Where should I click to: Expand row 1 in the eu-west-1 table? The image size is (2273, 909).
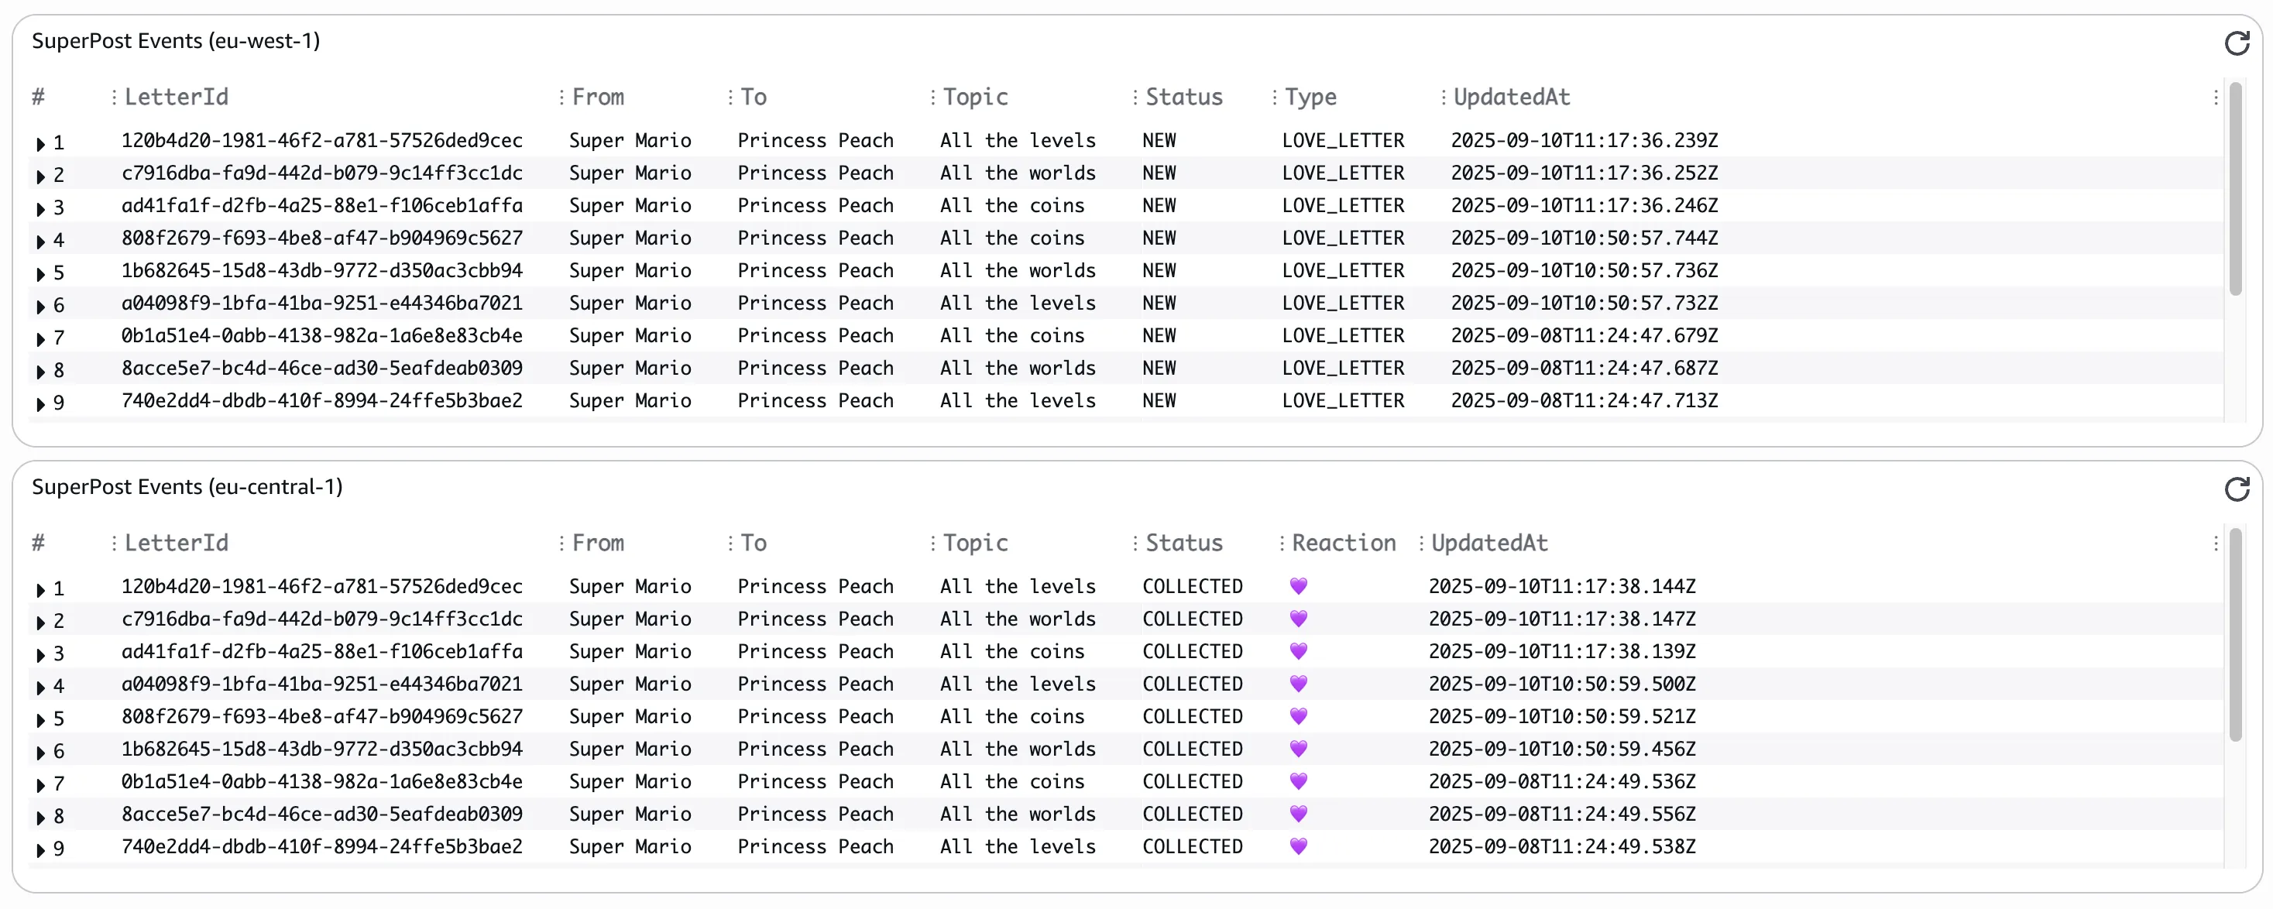click(x=40, y=143)
